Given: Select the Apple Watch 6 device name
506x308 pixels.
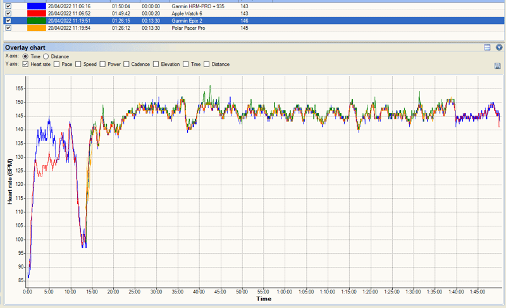Looking at the screenshot, I should (x=187, y=13).
